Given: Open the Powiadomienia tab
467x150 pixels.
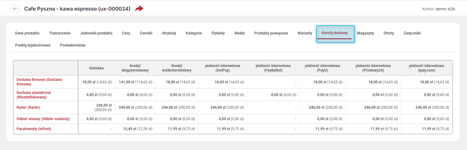Looking at the screenshot, I should [73, 45].
